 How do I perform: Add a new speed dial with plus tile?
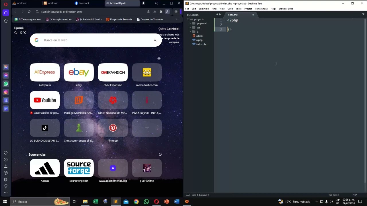click(147, 128)
